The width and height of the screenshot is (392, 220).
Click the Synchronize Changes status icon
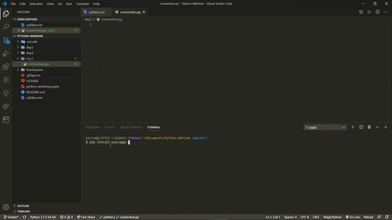[24, 217]
